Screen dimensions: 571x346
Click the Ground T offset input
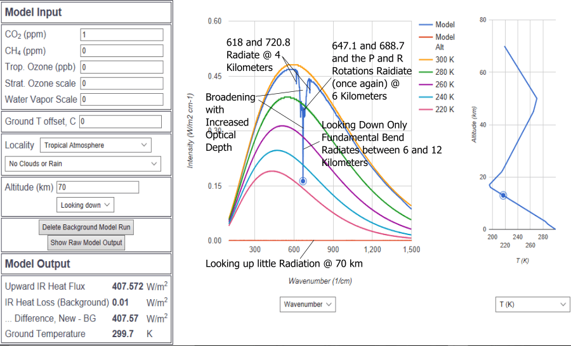pyautogui.click(x=121, y=121)
